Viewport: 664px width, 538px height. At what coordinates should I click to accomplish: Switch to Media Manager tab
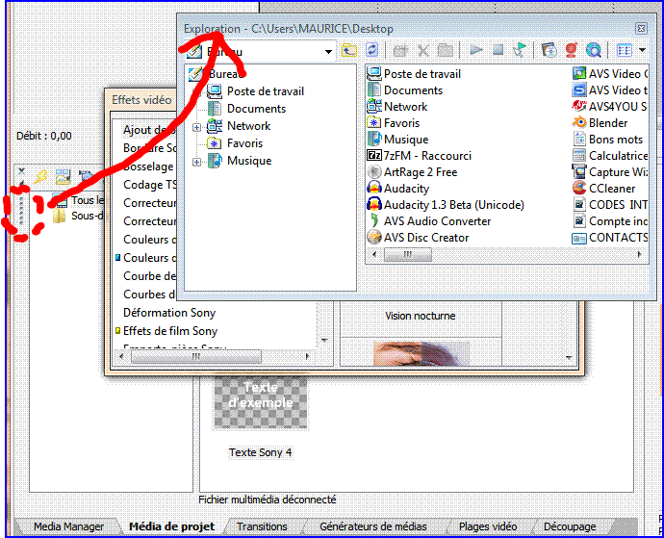click(68, 526)
